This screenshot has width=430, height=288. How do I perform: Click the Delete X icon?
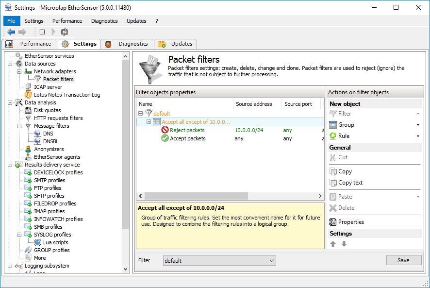333,208
